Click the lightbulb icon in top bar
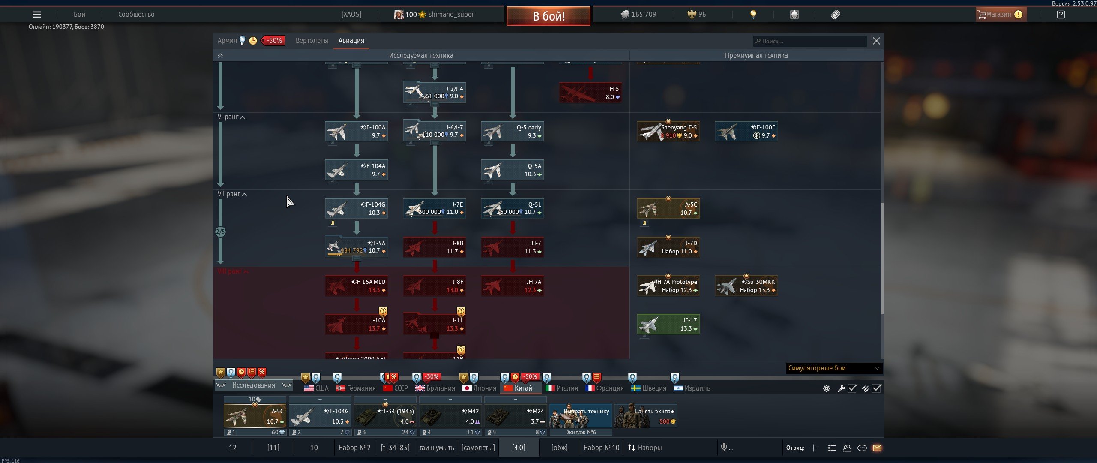1097x463 pixels. [x=753, y=15]
